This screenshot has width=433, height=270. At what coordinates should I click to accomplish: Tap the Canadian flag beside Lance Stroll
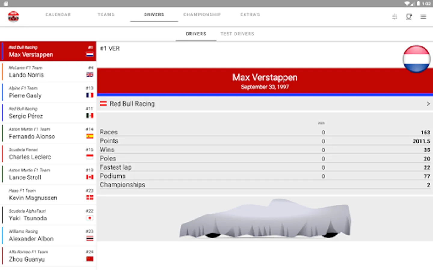coord(90,177)
